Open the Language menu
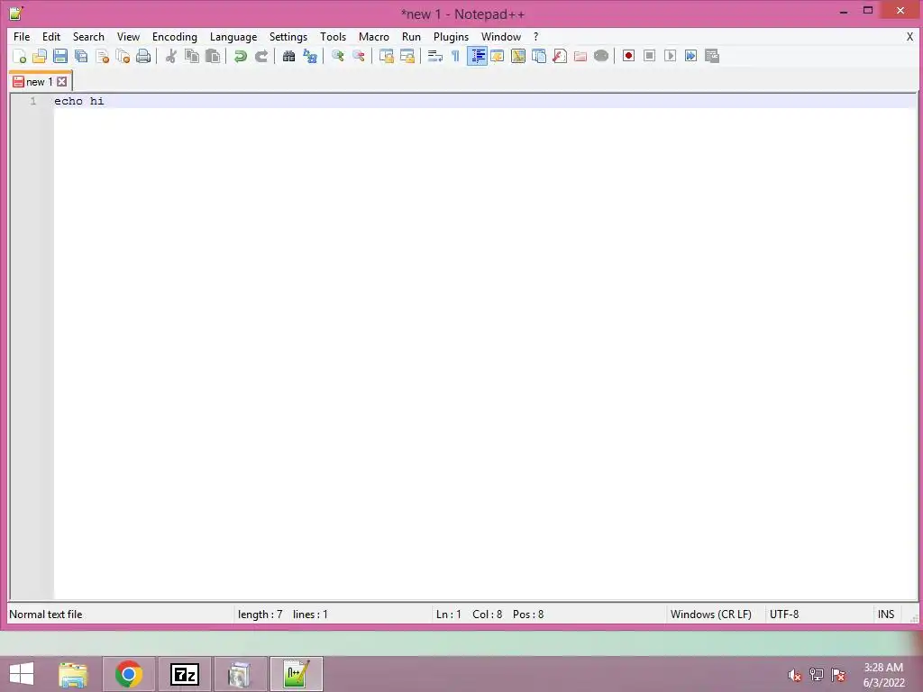Image resolution: width=923 pixels, height=692 pixels. point(233,36)
